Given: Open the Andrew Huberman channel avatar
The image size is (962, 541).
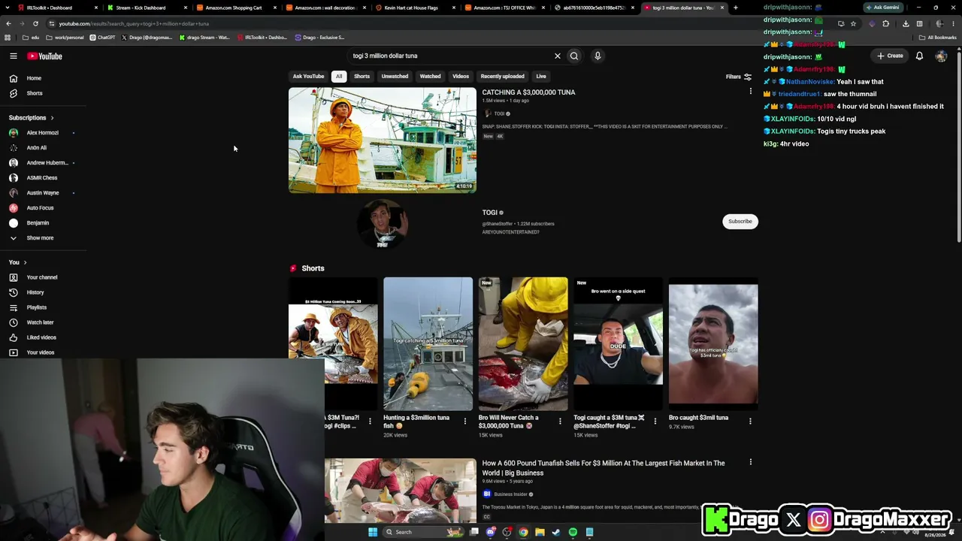Looking at the screenshot, I should click(14, 163).
